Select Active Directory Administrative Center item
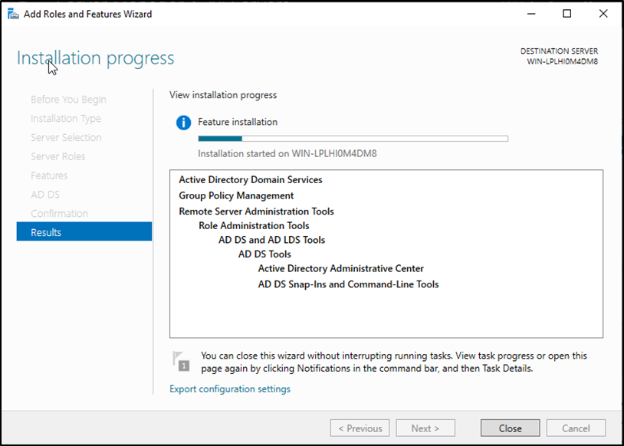 [340, 269]
